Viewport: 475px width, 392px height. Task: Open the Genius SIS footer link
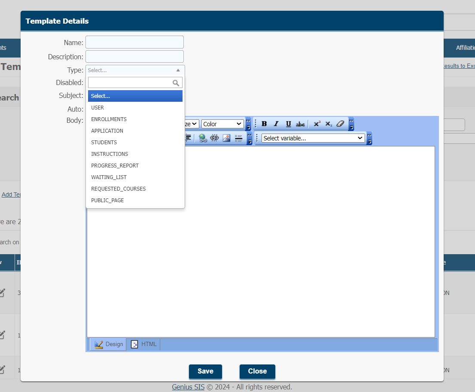188,387
